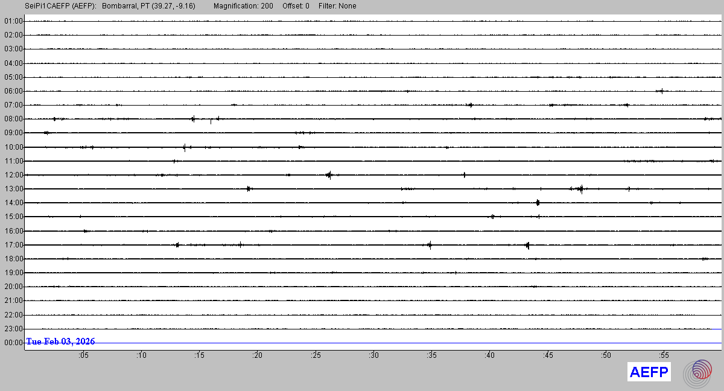Select the Filter: None label
Viewport: 724px width, 391px height.
tap(337, 6)
